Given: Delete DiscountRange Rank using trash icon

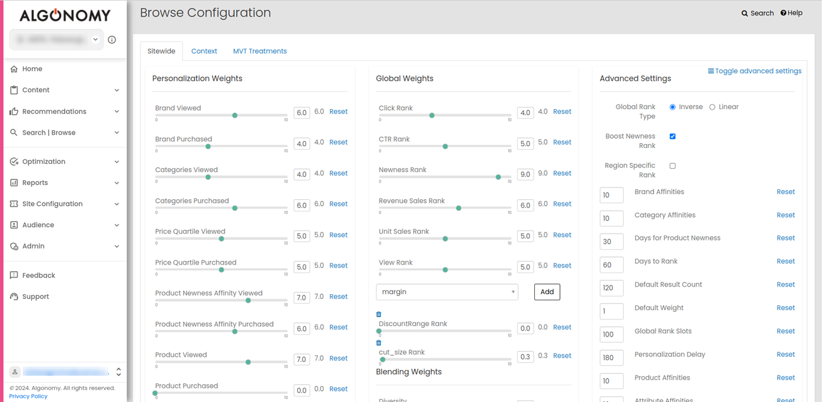Looking at the screenshot, I should point(379,314).
